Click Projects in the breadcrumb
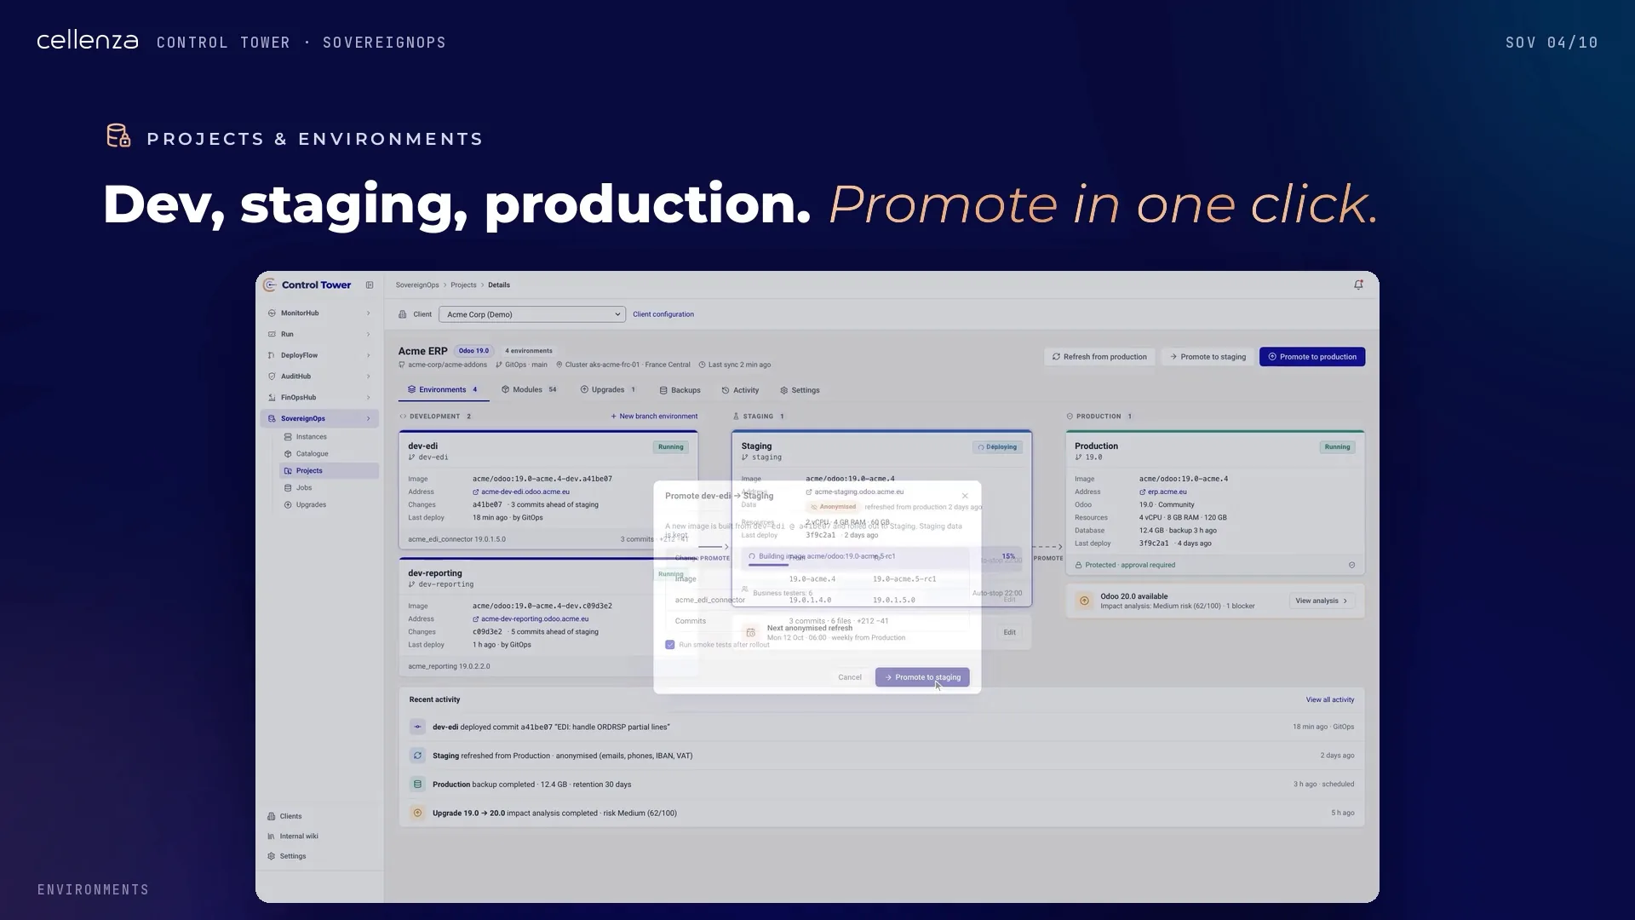The width and height of the screenshot is (1635, 920). point(463,285)
